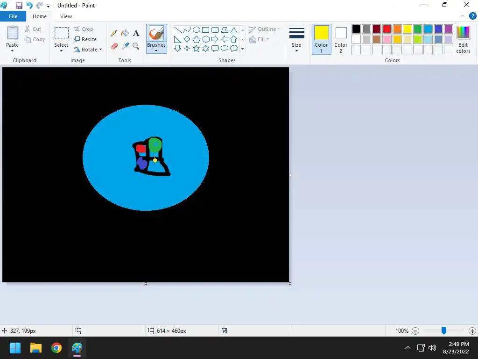Choose the Oval shape
Viewport: 478px width, 359px height.
point(197,30)
